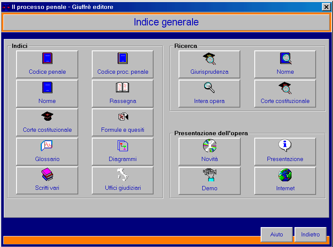Open the Scritti vari stacked books
The width and height of the screenshot is (333, 247).
tap(47, 180)
